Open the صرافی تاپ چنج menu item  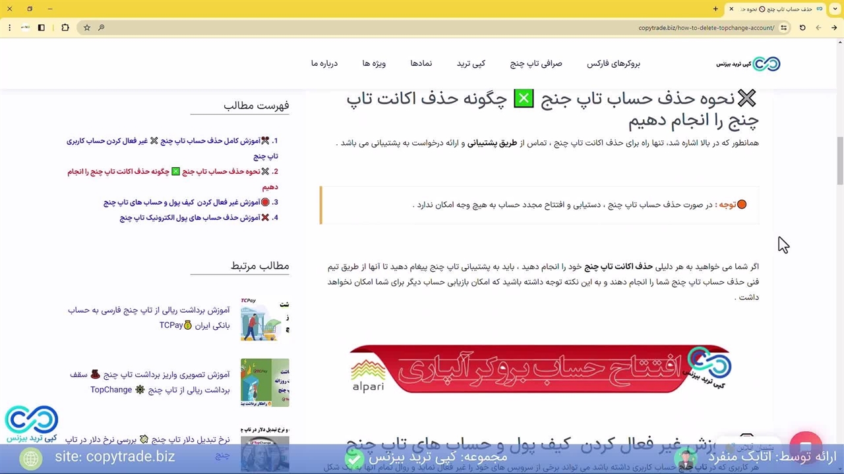click(x=535, y=64)
